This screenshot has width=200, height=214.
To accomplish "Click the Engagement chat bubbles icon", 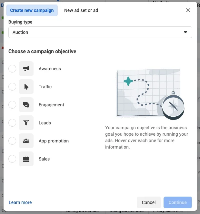I will coord(26,105).
